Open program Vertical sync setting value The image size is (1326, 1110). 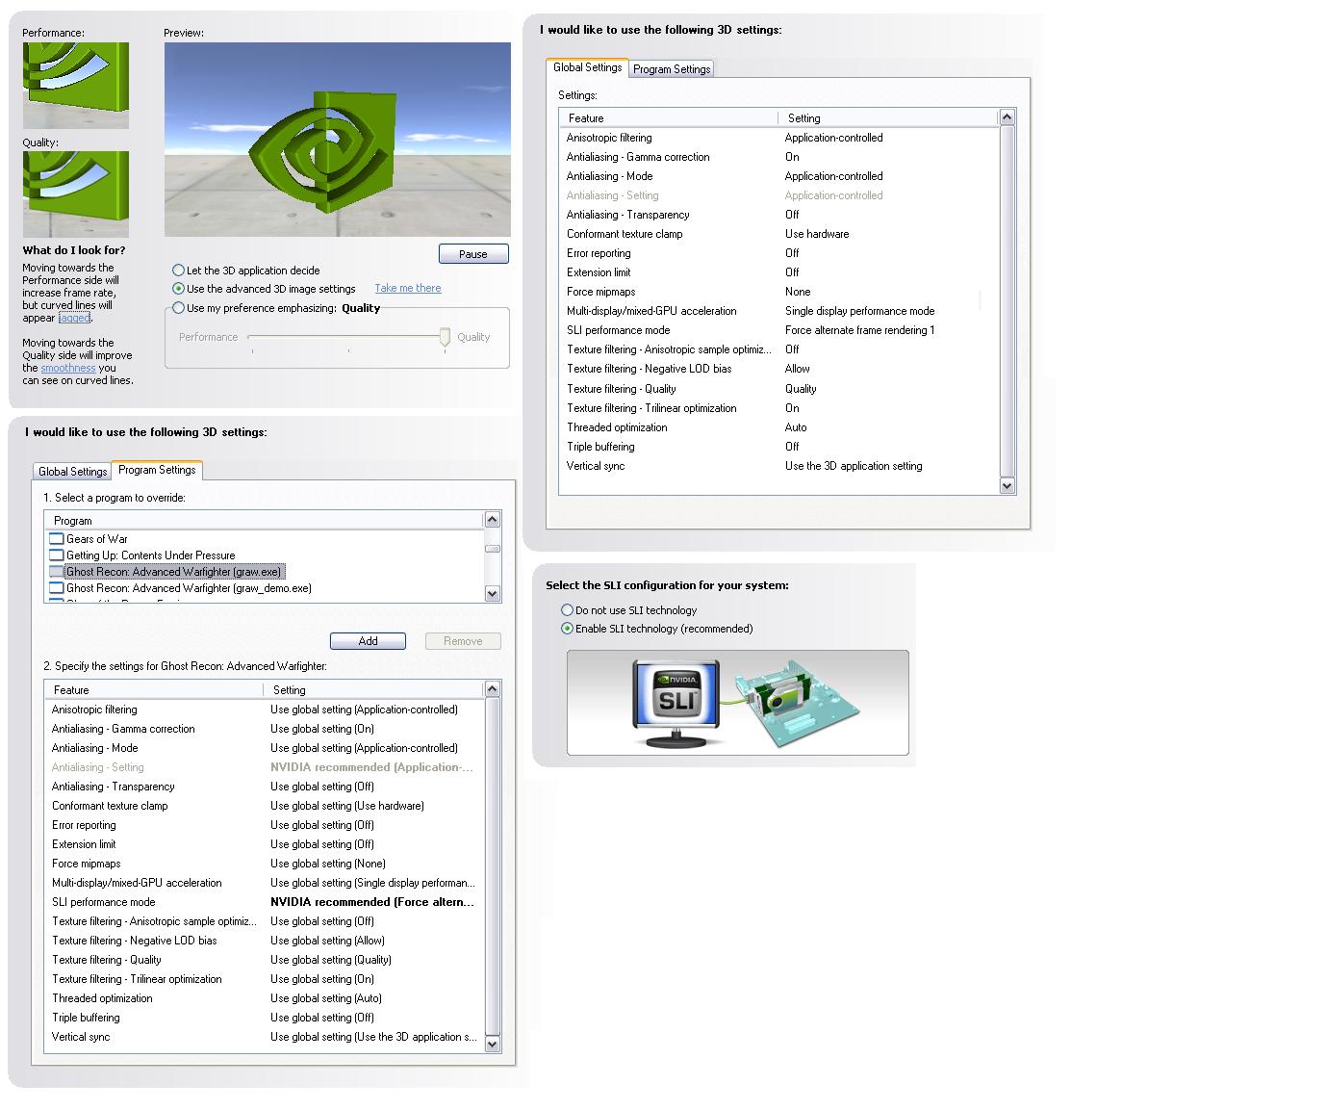[x=373, y=1037]
